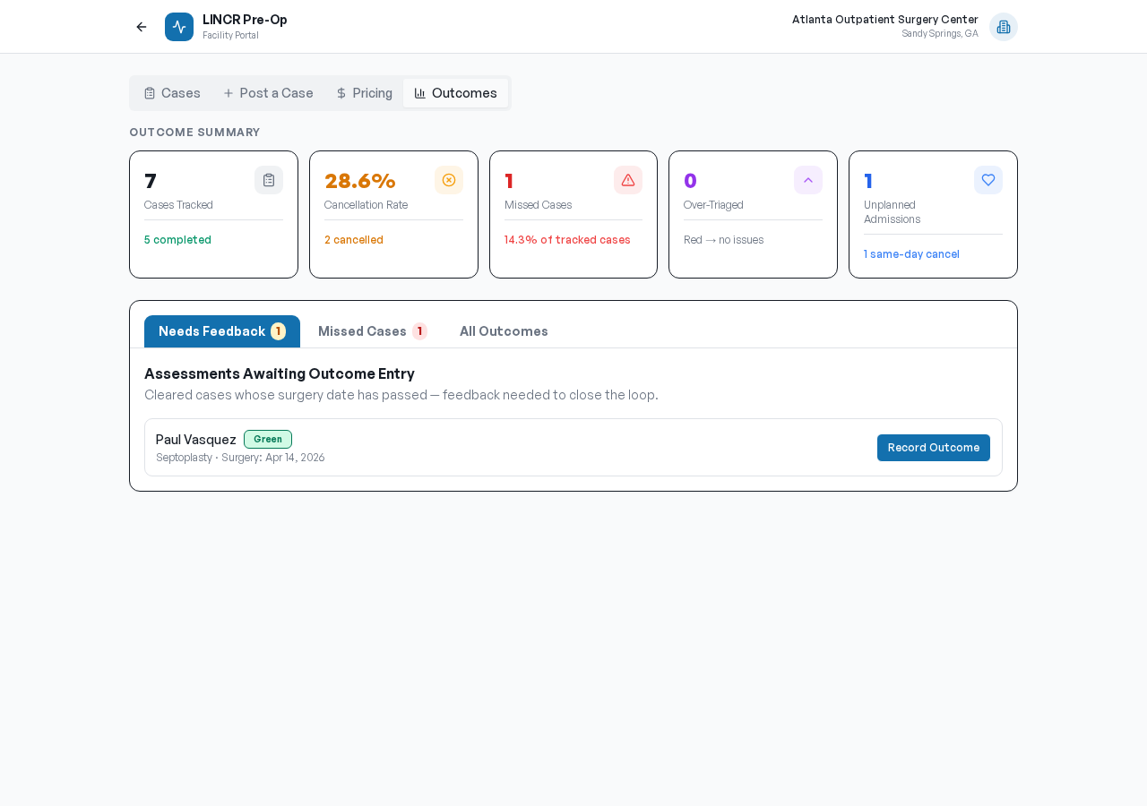Open the facility building icon in header
Viewport: 1147px width, 806px height.
[1003, 27]
